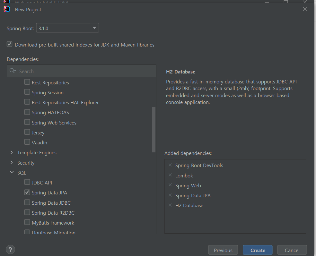
Task: Select H2 Database in added dependencies list
Action: click(189, 206)
